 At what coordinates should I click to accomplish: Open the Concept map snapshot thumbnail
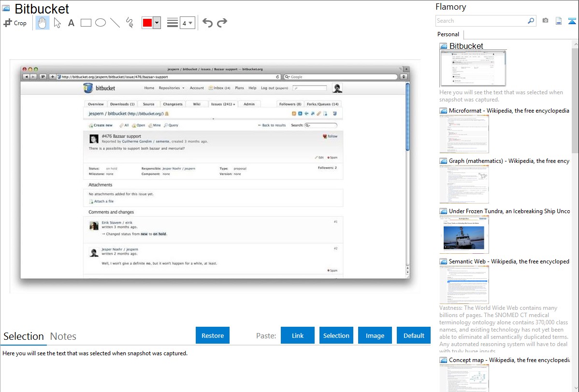(x=464, y=378)
